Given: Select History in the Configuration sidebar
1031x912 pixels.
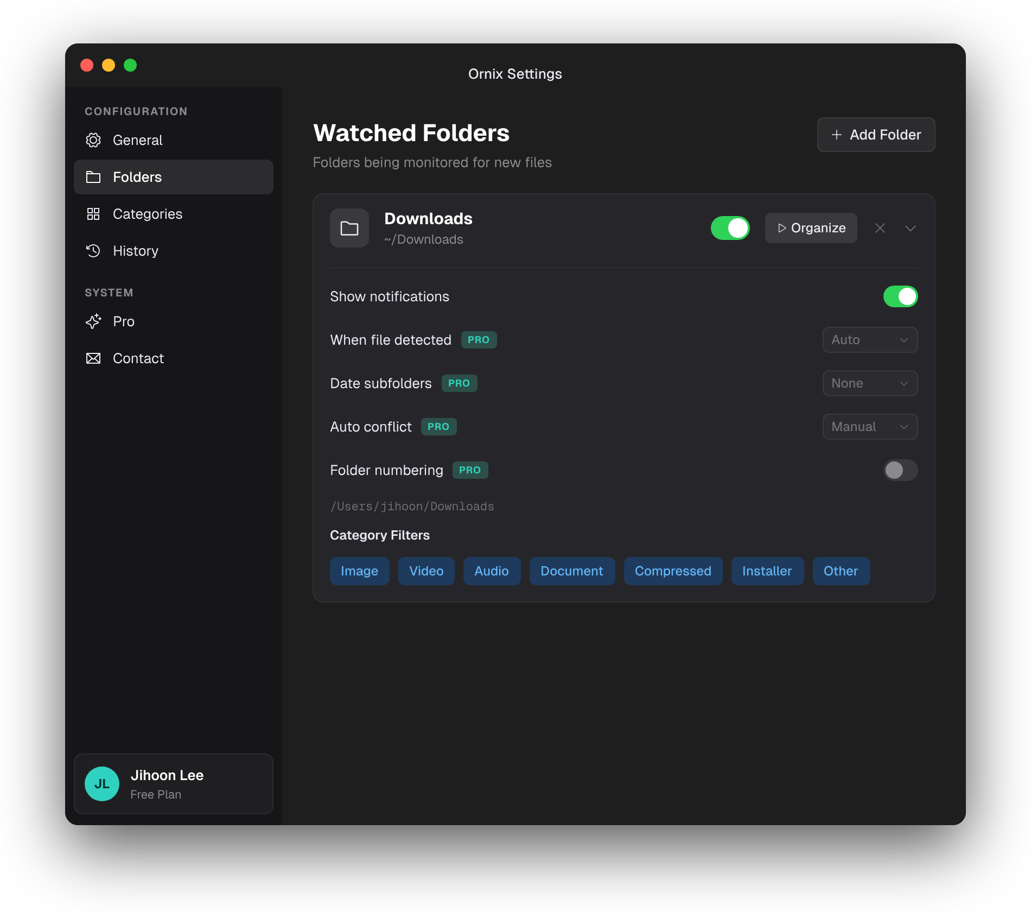Looking at the screenshot, I should click(x=136, y=251).
